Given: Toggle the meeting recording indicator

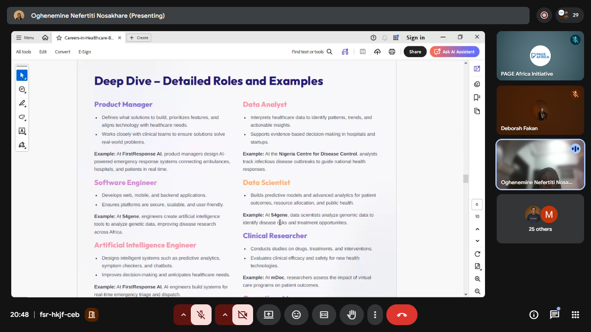Looking at the screenshot, I should (x=544, y=16).
